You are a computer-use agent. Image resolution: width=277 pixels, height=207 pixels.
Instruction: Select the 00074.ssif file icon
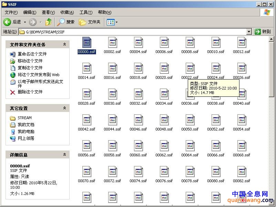138,172
